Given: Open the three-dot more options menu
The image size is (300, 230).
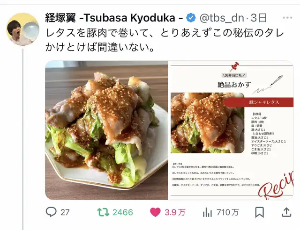Looking at the screenshot, I should tap(287, 18).
